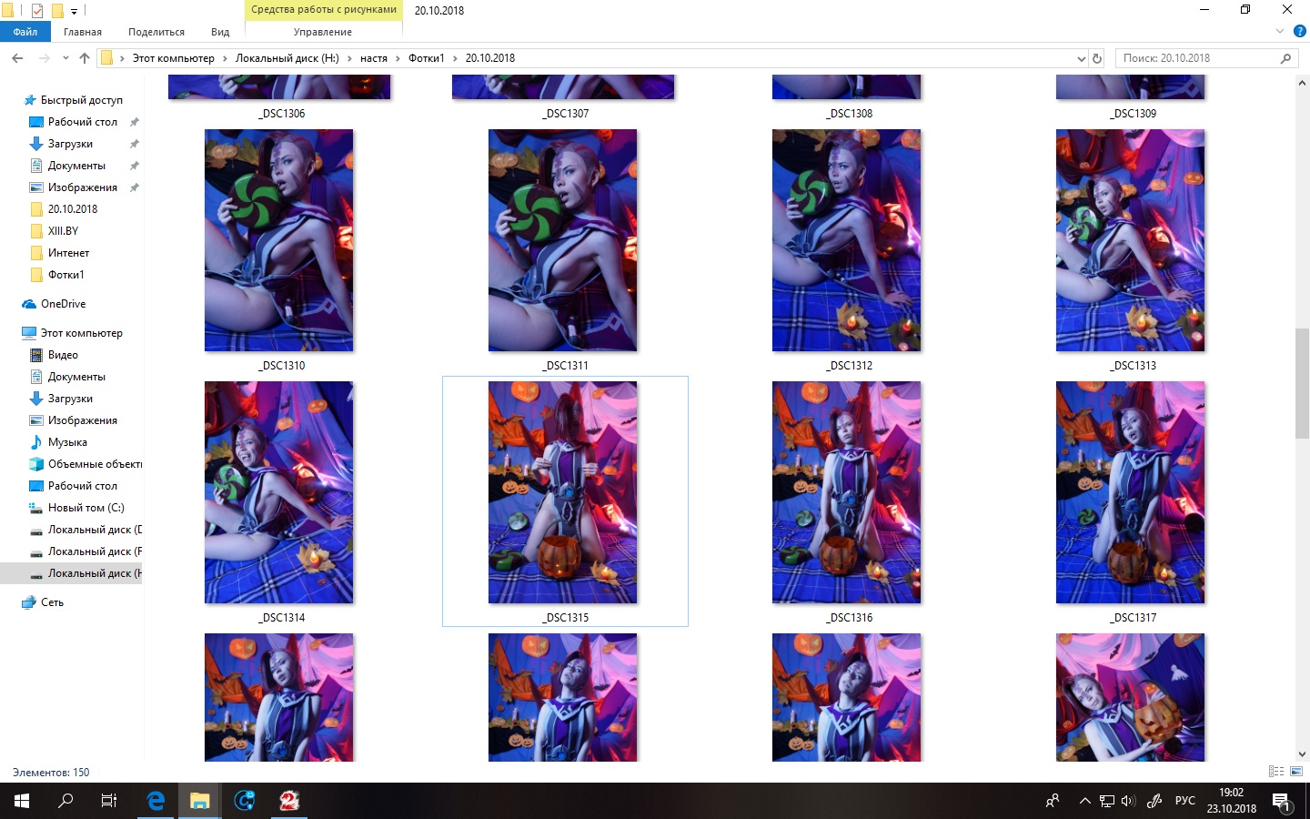The width and height of the screenshot is (1310, 819).
Task: Select the _DSC1311 thumbnail
Action: [563, 240]
